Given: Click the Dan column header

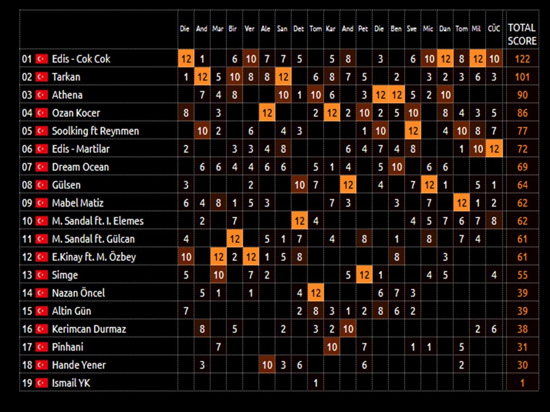Looking at the screenshot, I should [445, 29].
